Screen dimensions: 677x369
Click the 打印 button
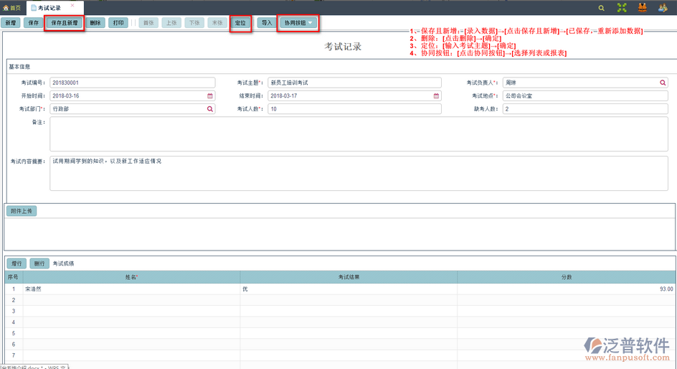pyautogui.click(x=118, y=23)
